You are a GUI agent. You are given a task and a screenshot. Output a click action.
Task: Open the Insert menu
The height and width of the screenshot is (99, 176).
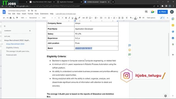[x=24, y=14]
